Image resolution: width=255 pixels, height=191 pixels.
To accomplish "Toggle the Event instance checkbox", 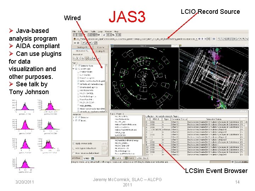I will point(80,121).
